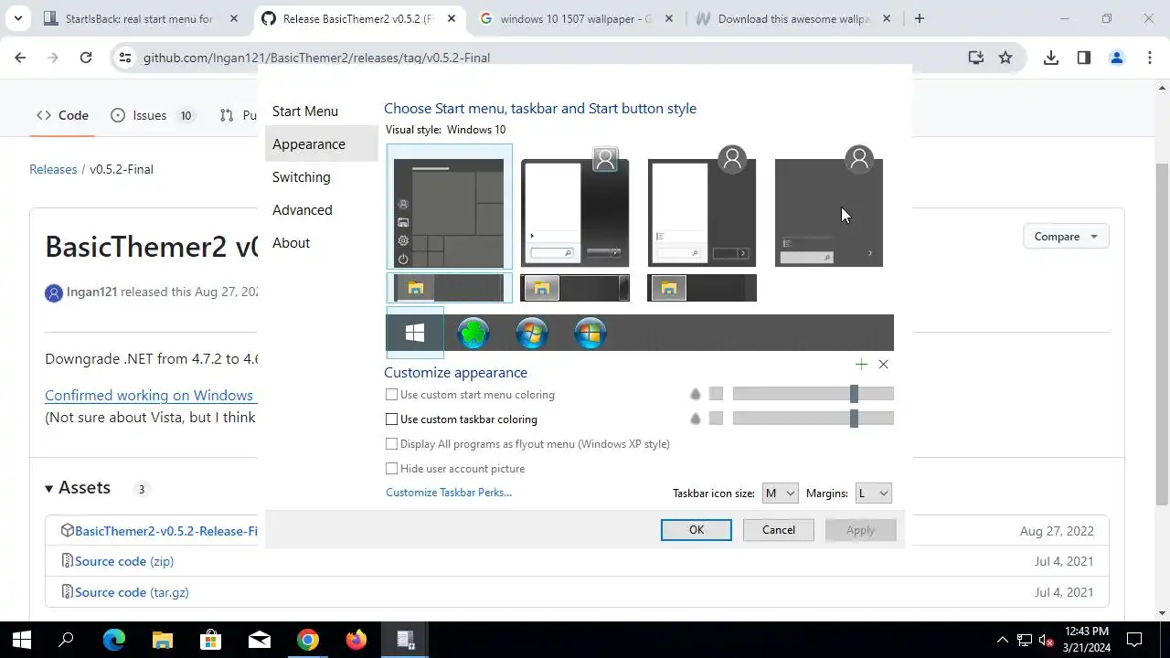
Task: Select the Windows logo start button style
Action: 415,333
